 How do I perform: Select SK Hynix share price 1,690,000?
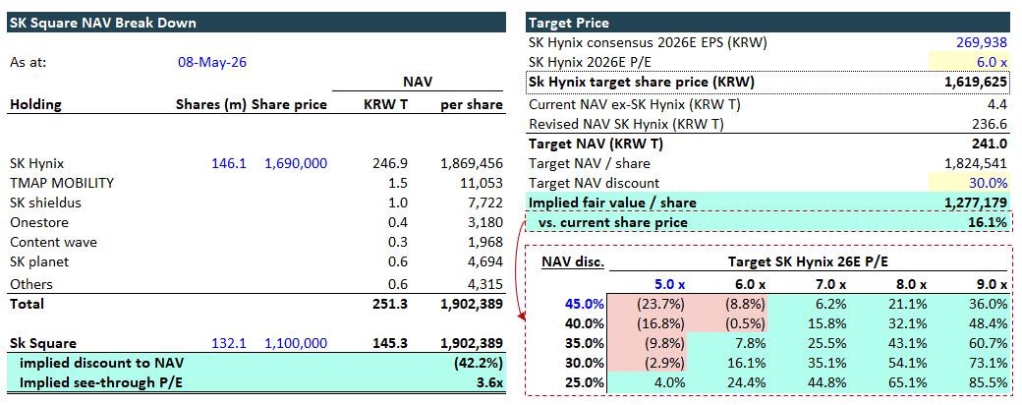coord(296,164)
